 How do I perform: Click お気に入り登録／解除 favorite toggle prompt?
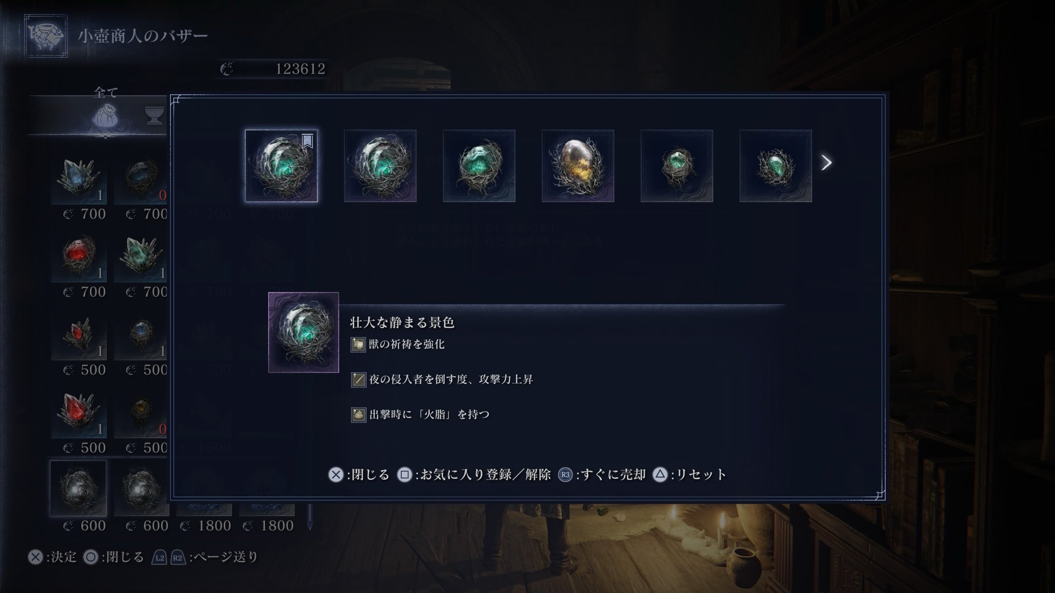tap(474, 474)
